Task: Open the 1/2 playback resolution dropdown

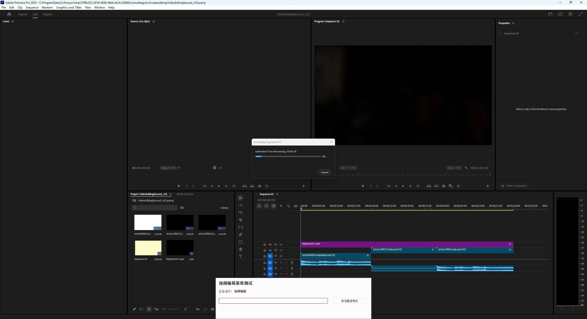Action: [454, 168]
